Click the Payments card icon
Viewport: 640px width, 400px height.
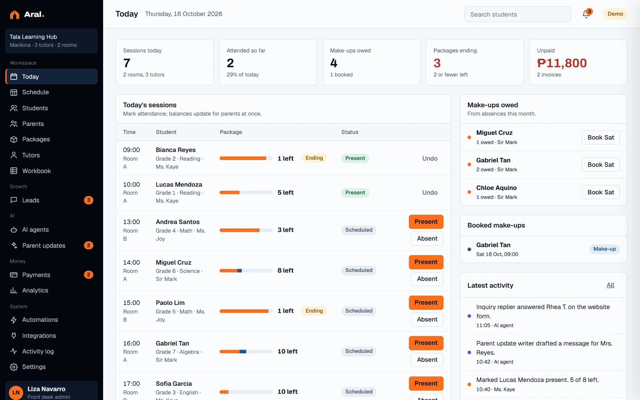pyautogui.click(x=14, y=275)
